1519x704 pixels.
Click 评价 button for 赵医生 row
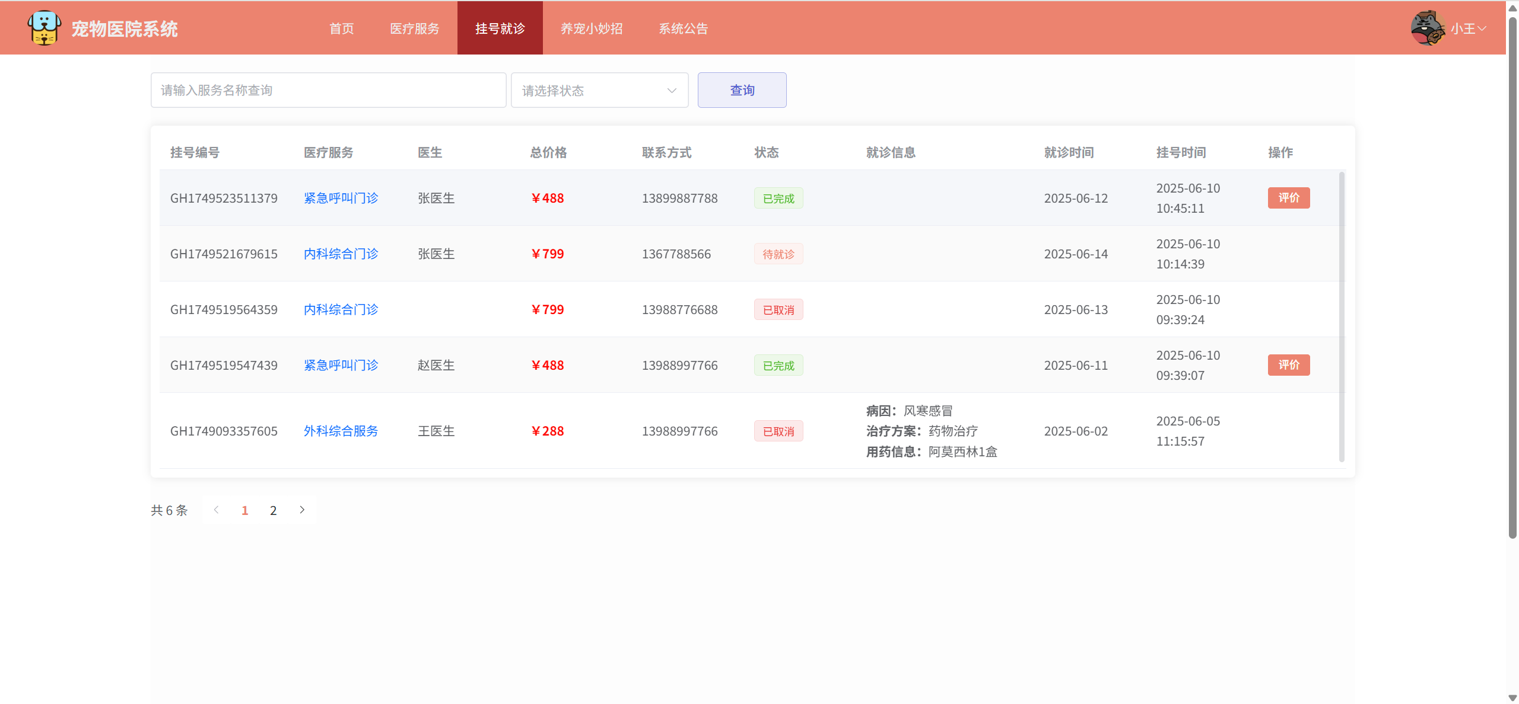[x=1288, y=365]
